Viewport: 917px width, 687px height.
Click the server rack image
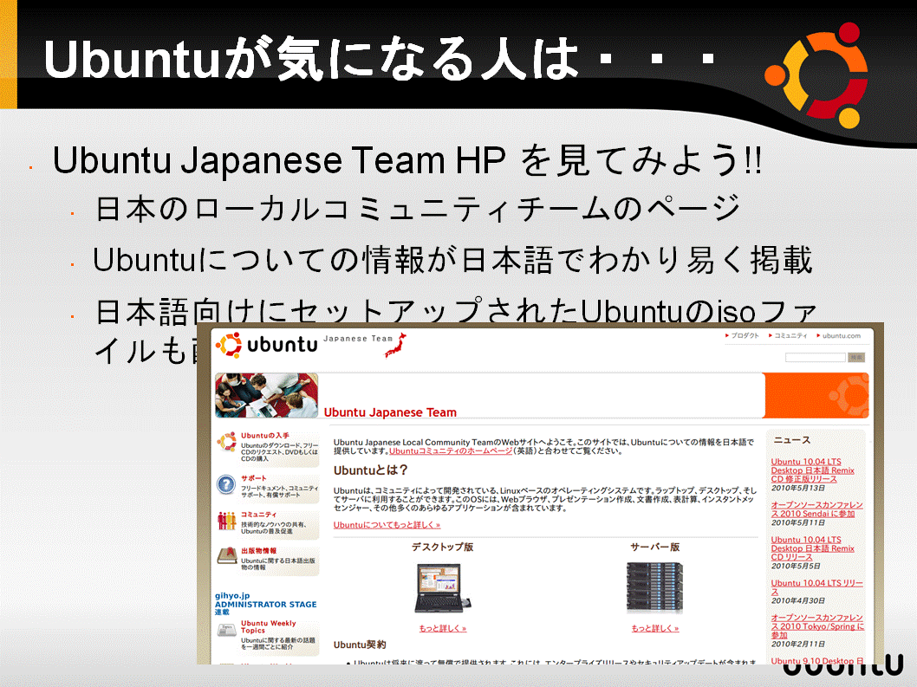[654, 587]
